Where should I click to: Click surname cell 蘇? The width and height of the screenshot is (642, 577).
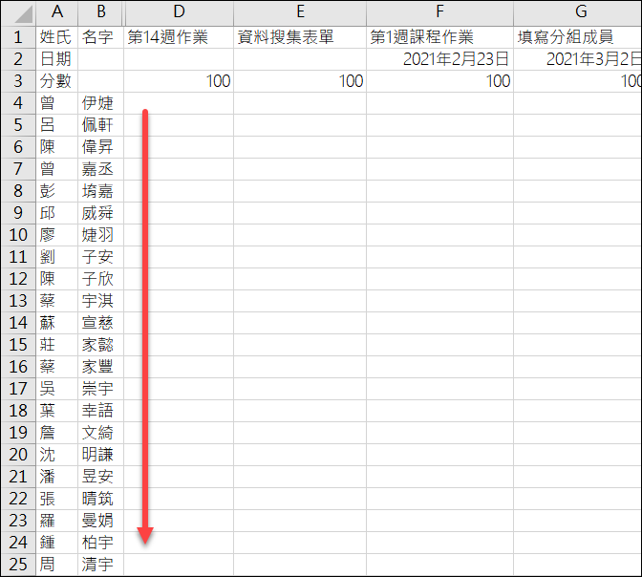57,323
